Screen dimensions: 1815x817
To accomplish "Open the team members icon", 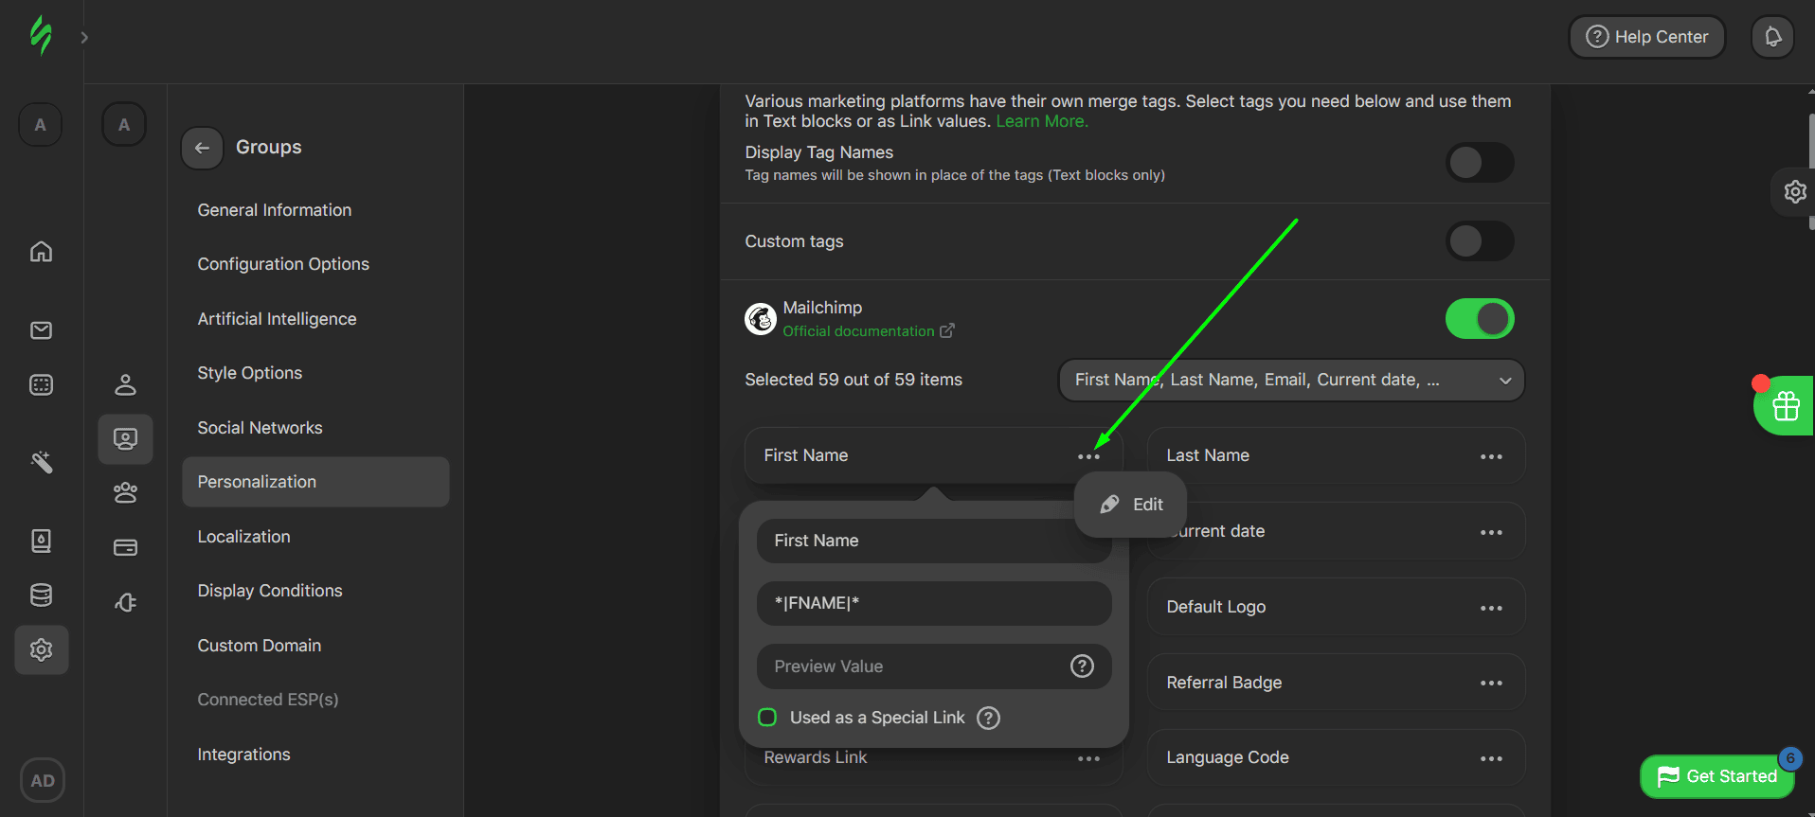I will tap(125, 492).
